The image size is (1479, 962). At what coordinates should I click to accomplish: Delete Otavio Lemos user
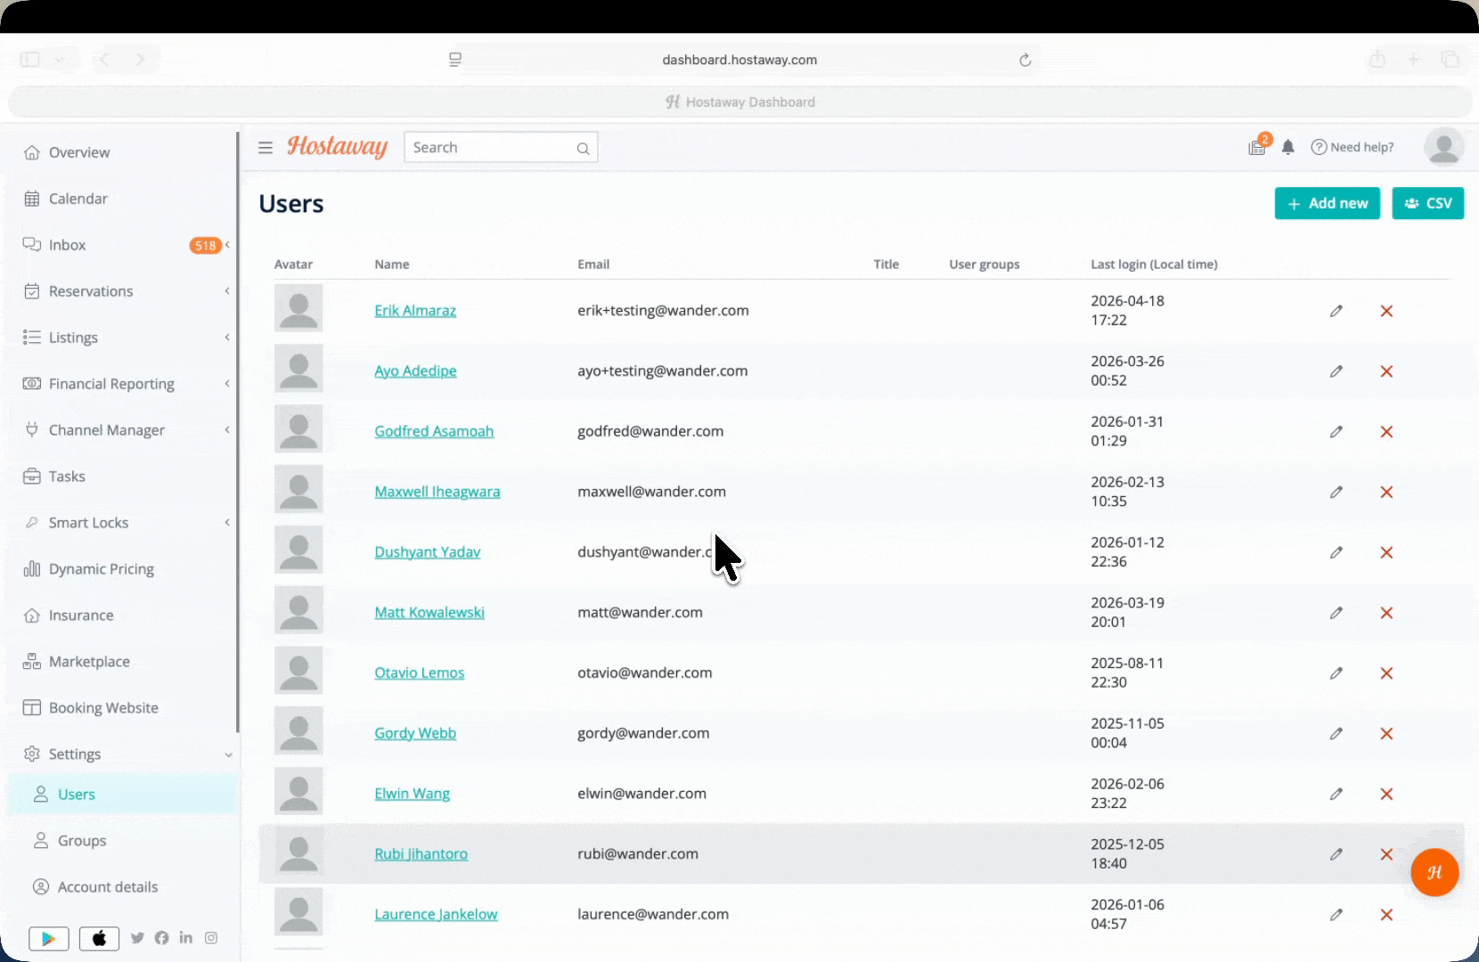pos(1386,673)
